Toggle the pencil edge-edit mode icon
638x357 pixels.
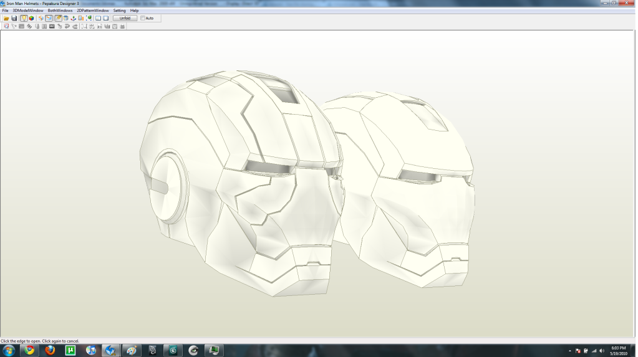(58, 18)
